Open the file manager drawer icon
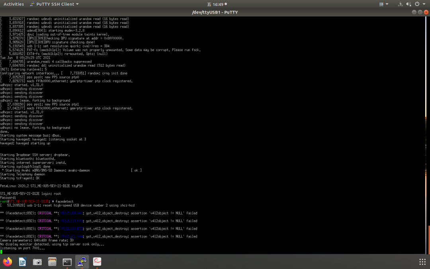This screenshot has width=430, height=269. click(52, 261)
